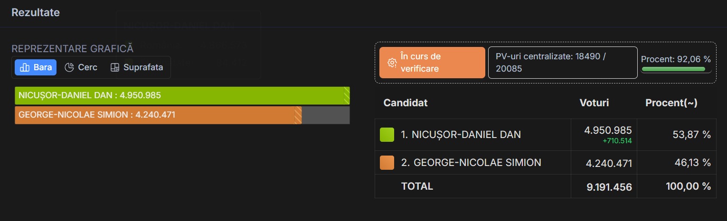
Task: Select the TOTAL row label
Action: [417, 186]
